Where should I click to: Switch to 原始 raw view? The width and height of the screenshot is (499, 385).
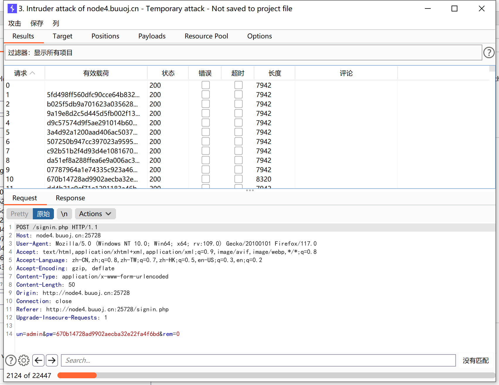coord(43,214)
